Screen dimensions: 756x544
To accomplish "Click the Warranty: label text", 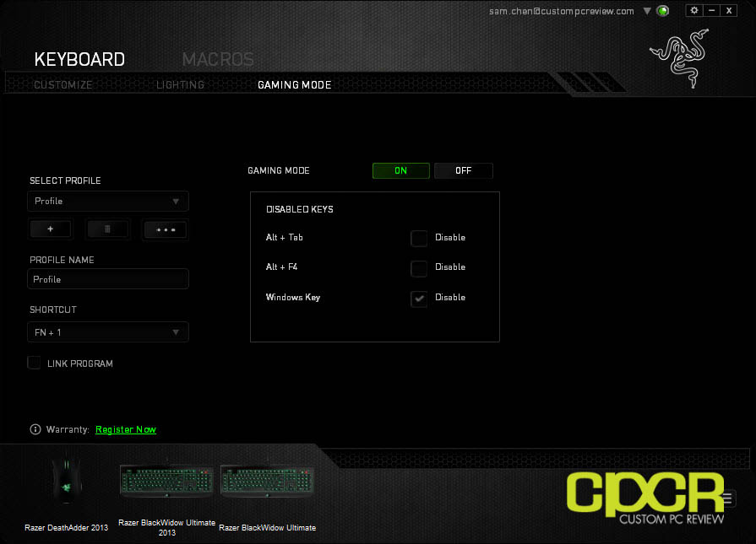I will (x=68, y=429).
